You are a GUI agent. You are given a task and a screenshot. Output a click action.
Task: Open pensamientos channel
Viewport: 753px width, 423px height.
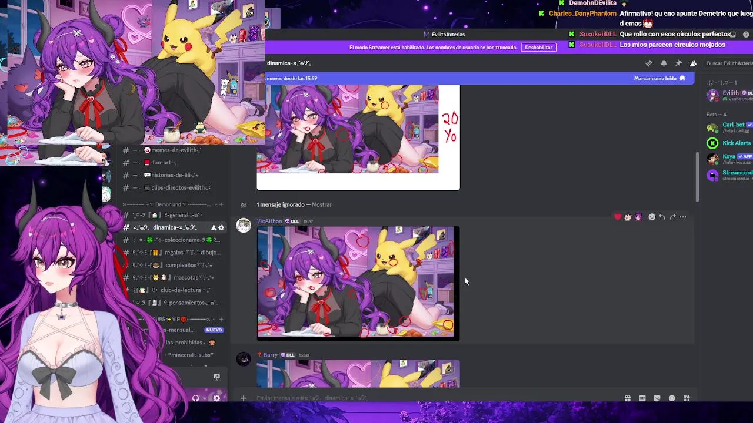[172, 303]
